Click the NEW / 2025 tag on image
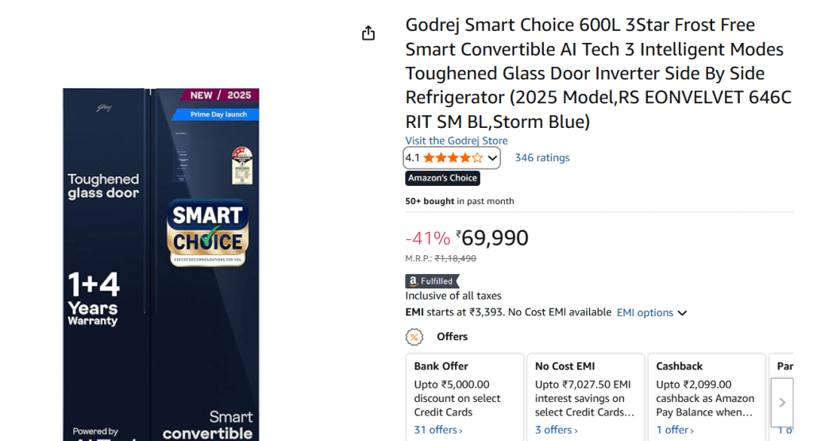Viewport: 813px width, 441px height. click(220, 95)
